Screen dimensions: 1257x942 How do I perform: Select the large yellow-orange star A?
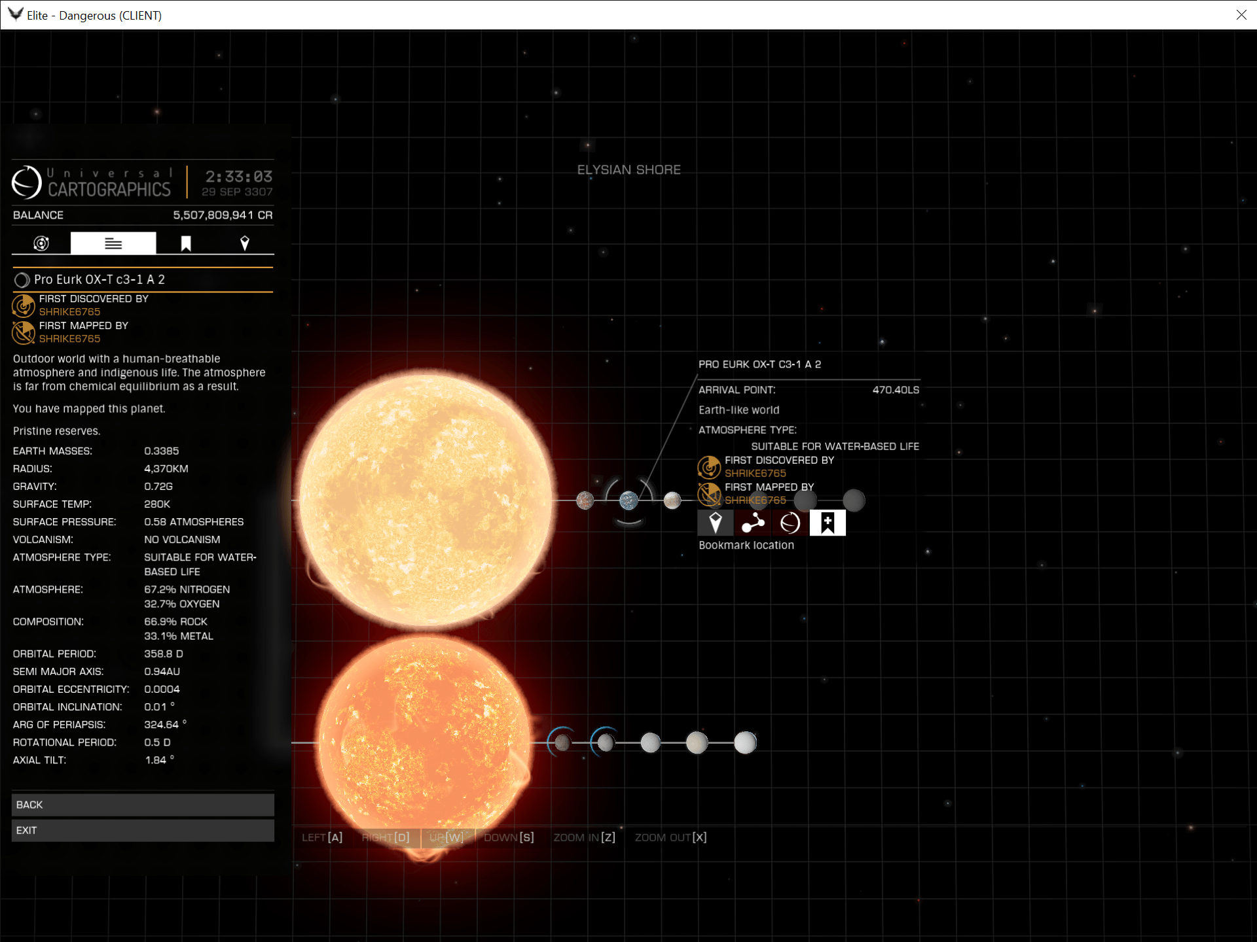click(426, 498)
